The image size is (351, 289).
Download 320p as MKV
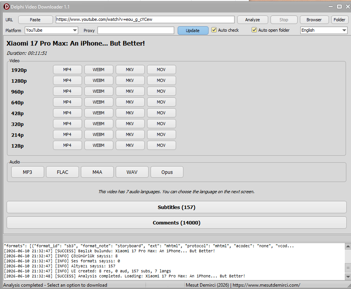click(x=130, y=124)
